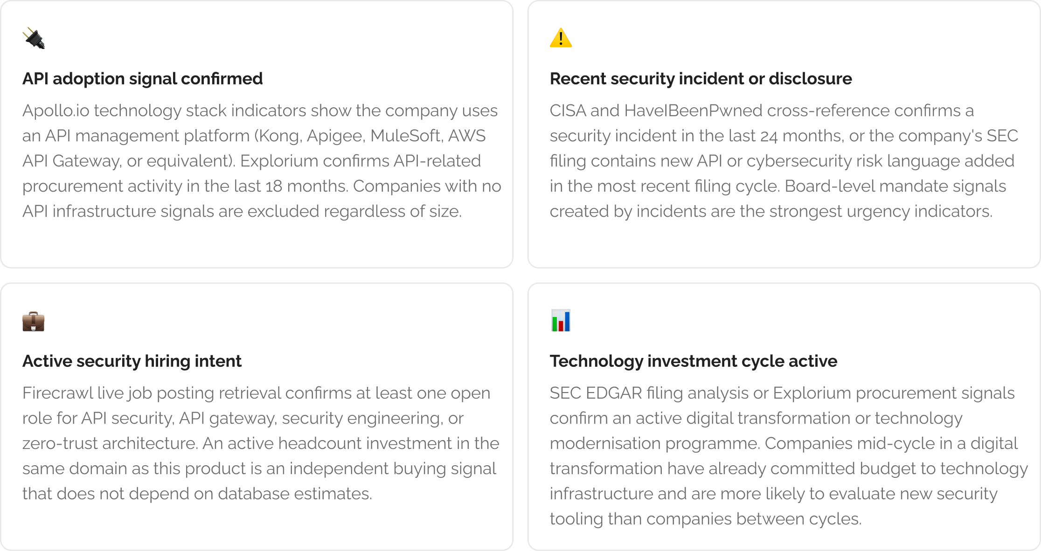
Task: Select the 'Recent security incident or disclosure' heading
Action: coord(701,79)
